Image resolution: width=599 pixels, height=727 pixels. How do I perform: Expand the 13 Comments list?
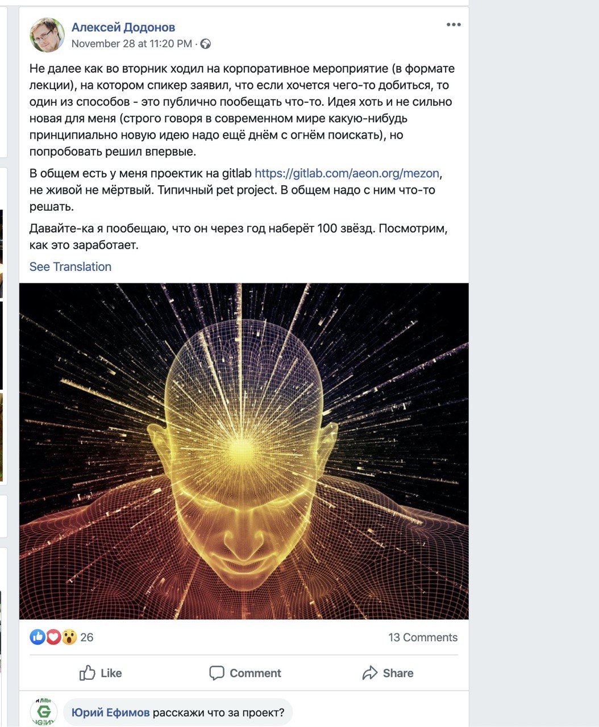(x=423, y=637)
